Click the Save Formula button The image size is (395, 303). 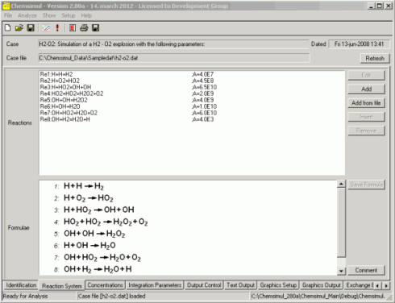[x=366, y=185]
